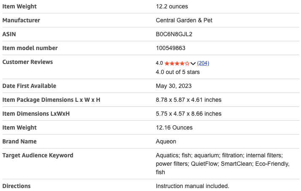Click the Date First Available label
The image size is (301, 191).
pyautogui.click(x=29, y=86)
